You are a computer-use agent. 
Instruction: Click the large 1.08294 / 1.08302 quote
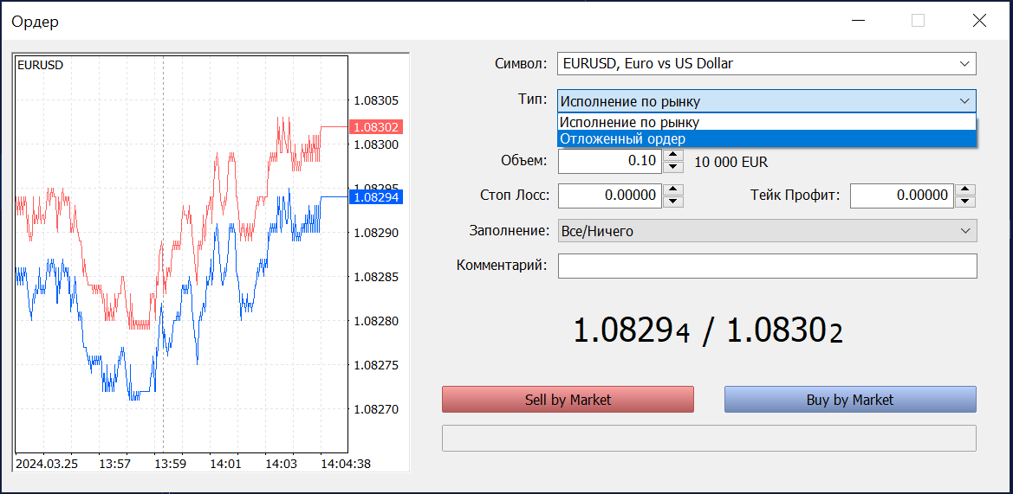click(x=708, y=331)
